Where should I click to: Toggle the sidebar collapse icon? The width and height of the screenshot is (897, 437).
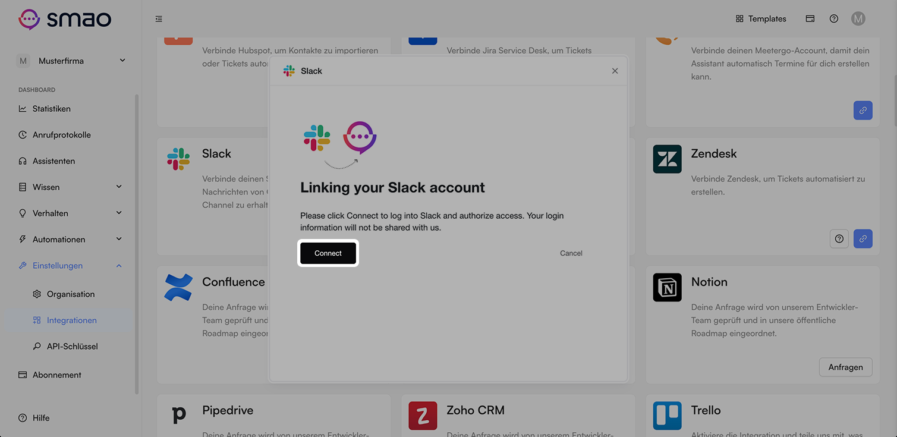coord(159,19)
